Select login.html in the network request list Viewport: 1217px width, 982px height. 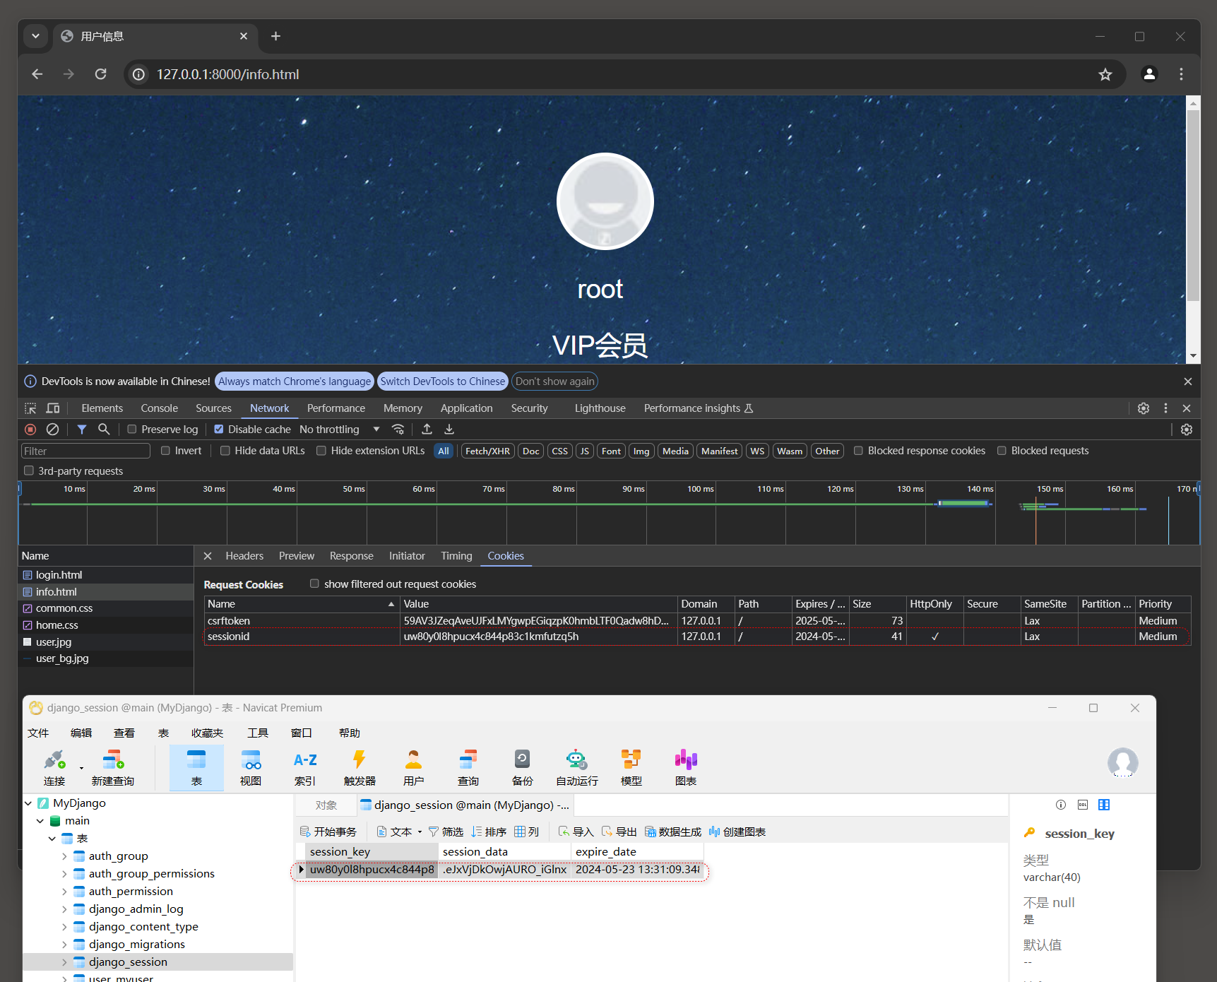click(x=106, y=575)
